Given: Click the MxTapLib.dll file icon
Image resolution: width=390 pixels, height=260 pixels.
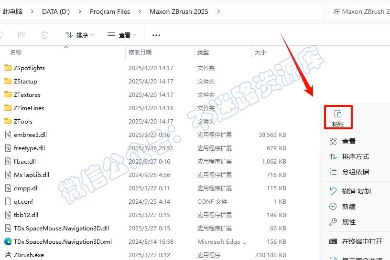Looking at the screenshot, I should [x=8, y=175].
